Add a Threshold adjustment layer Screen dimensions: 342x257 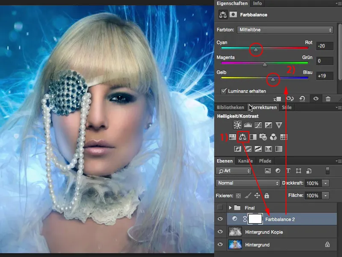[x=258, y=149]
